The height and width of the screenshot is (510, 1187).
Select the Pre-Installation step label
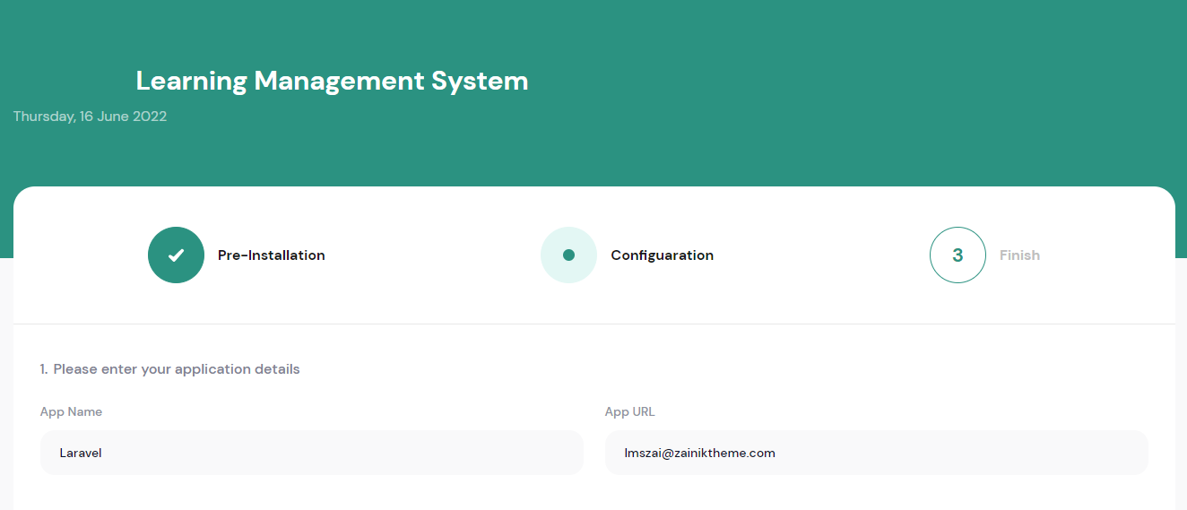pyautogui.click(x=271, y=255)
